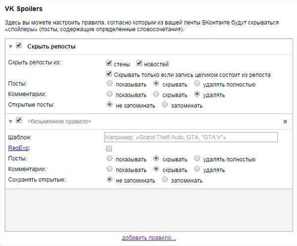The image size is (297, 246).
Task: Select скрывать for reposts Комментарии
Action: pyautogui.click(x=156, y=94)
